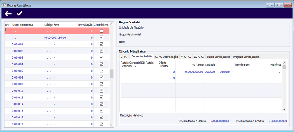Select group row 0.00.013

pos(57,97)
